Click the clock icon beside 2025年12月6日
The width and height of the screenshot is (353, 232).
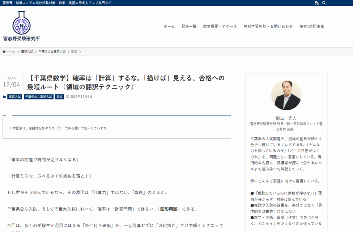(68, 97)
